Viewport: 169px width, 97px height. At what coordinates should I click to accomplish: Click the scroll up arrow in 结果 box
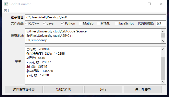pos(163,49)
